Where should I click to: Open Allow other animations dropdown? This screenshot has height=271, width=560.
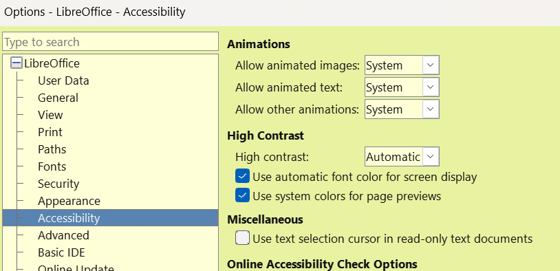(402, 109)
